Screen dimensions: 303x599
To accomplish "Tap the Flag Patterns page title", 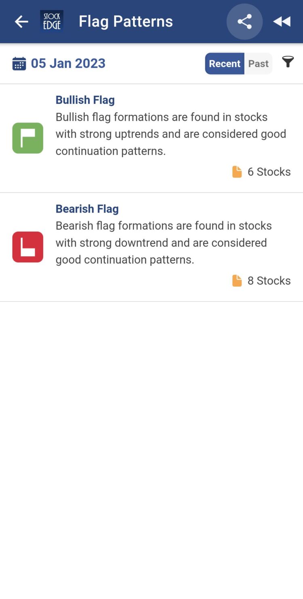I will click(x=126, y=21).
